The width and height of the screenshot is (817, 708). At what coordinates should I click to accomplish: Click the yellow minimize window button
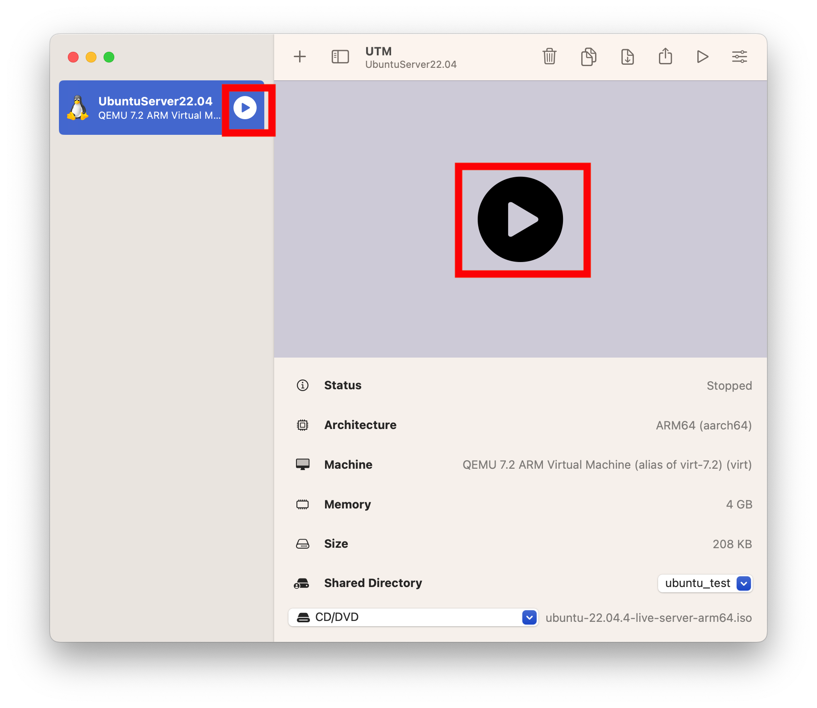tap(91, 57)
